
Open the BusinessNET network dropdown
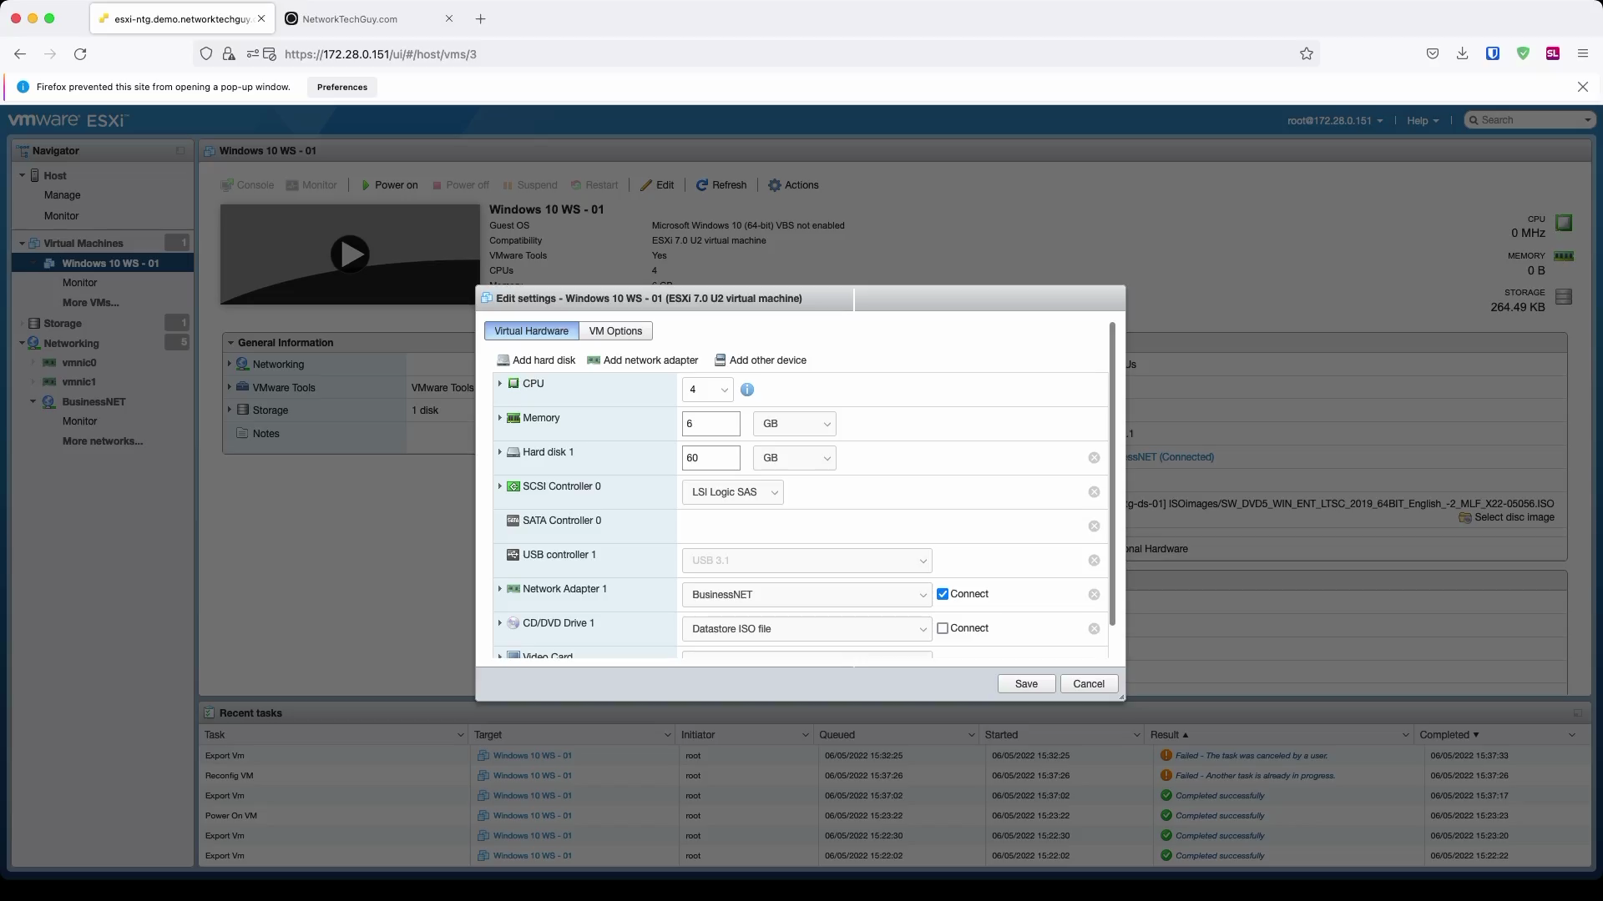[807, 595]
